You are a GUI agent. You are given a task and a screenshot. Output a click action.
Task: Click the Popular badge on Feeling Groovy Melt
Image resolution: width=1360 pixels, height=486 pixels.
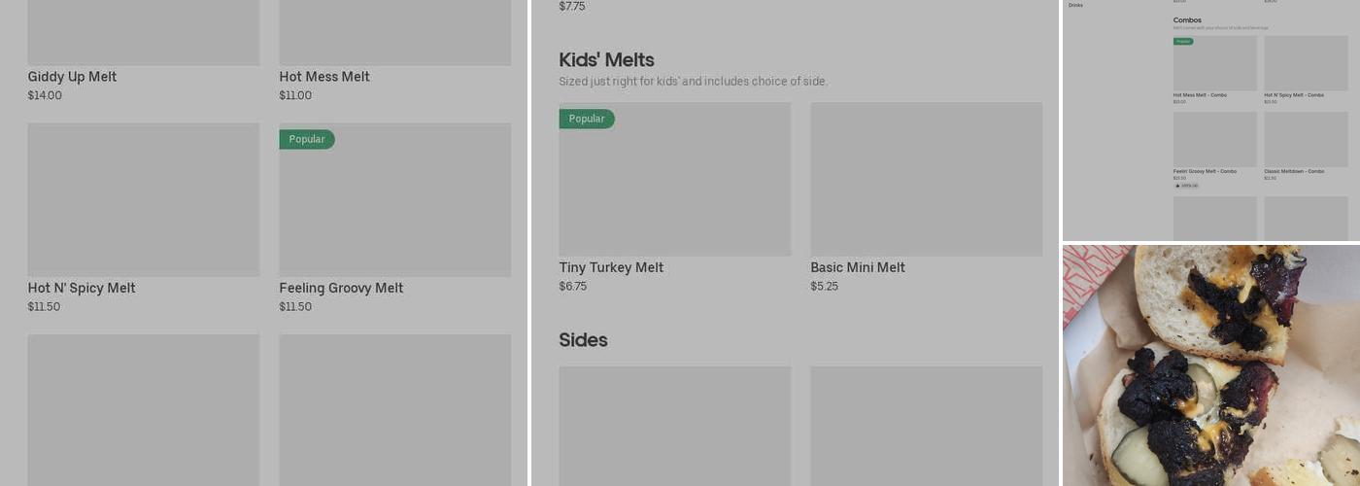coord(307,139)
